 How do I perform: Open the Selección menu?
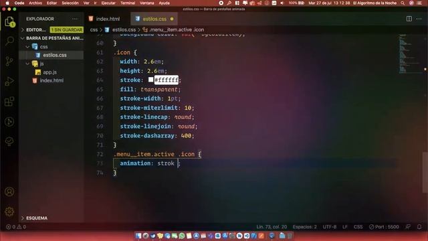click(70, 3)
